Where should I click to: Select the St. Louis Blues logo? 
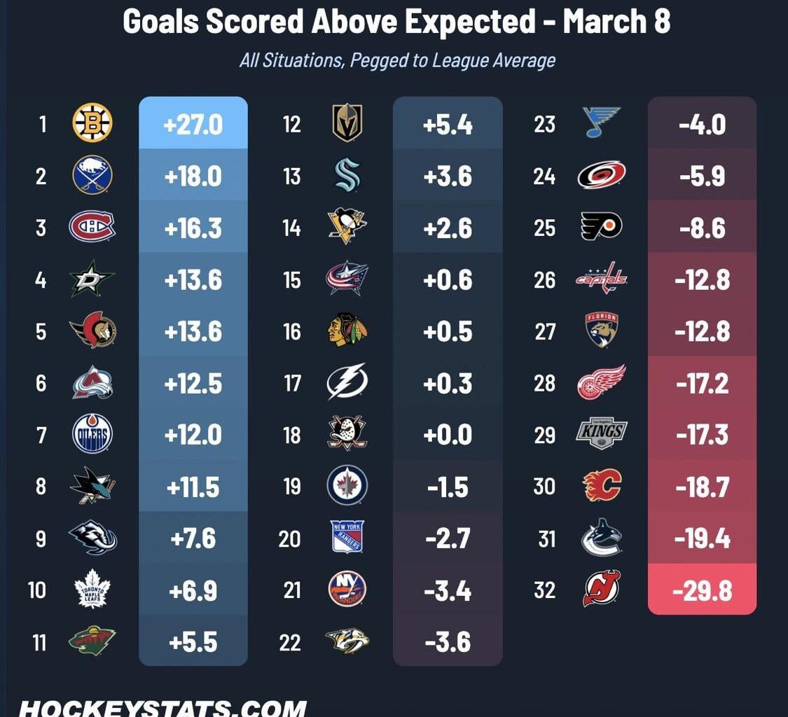coord(601,123)
